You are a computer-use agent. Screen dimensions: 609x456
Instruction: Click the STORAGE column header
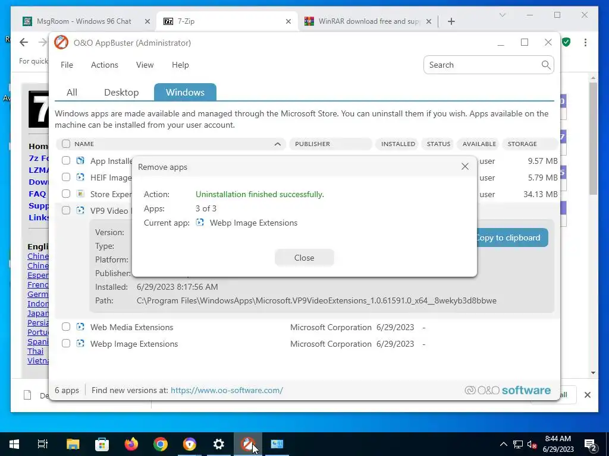click(x=530, y=144)
